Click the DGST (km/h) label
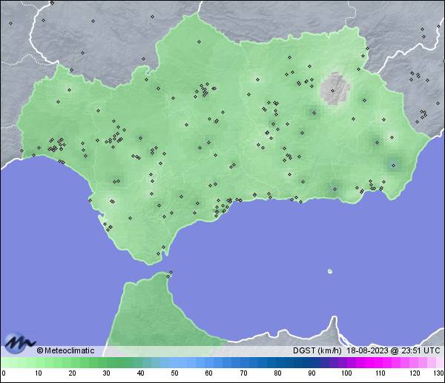Screen dimensions: 445x383 pyautogui.click(x=317, y=350)
